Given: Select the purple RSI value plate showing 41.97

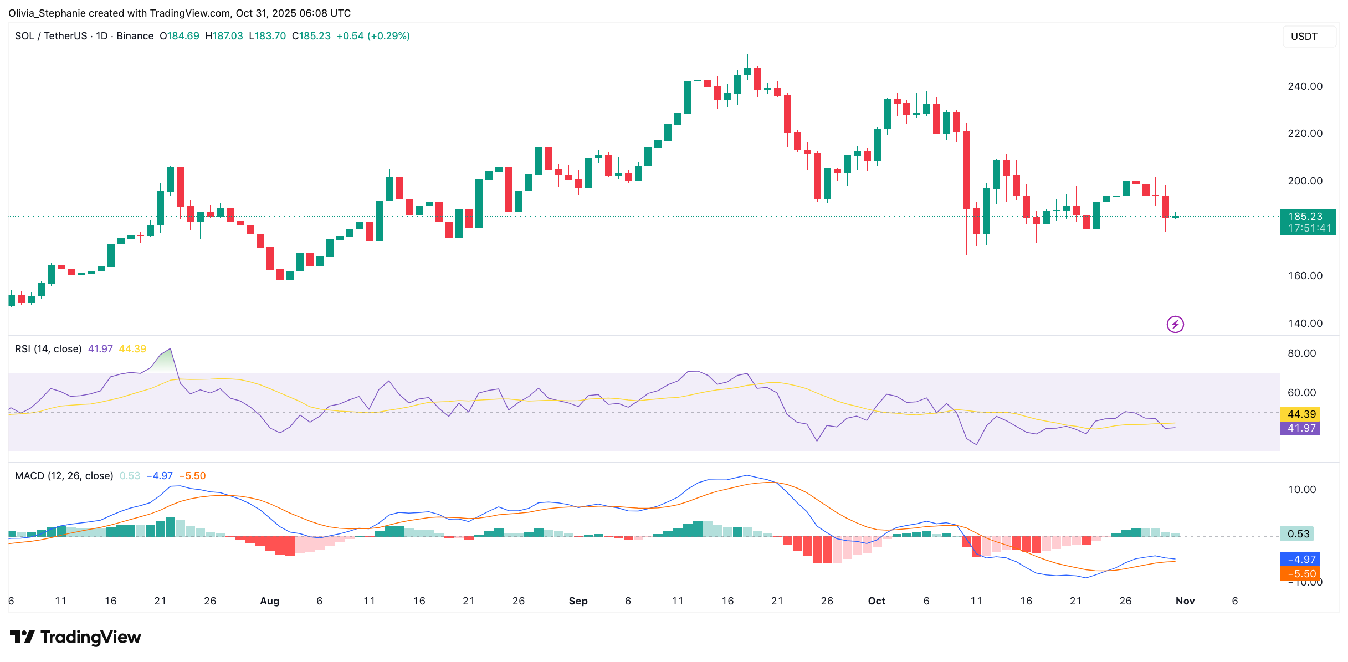Looking at the screenshot, I should point(1301,428).
